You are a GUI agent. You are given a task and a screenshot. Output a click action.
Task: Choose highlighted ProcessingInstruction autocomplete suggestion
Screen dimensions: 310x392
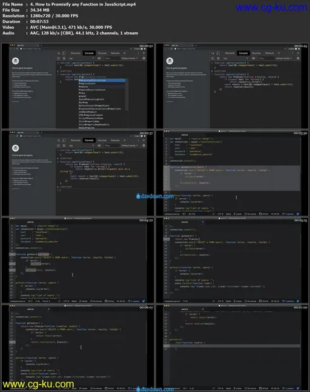(102, 80)
